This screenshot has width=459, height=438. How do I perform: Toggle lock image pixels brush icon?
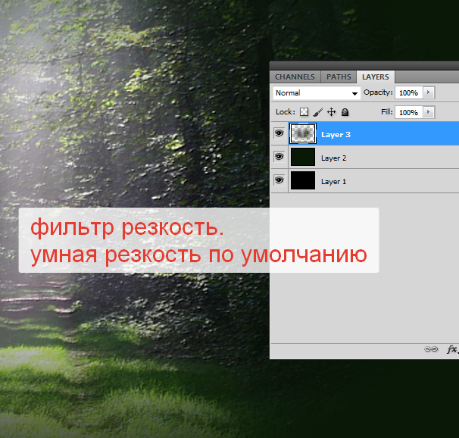(x=317, y=112)
